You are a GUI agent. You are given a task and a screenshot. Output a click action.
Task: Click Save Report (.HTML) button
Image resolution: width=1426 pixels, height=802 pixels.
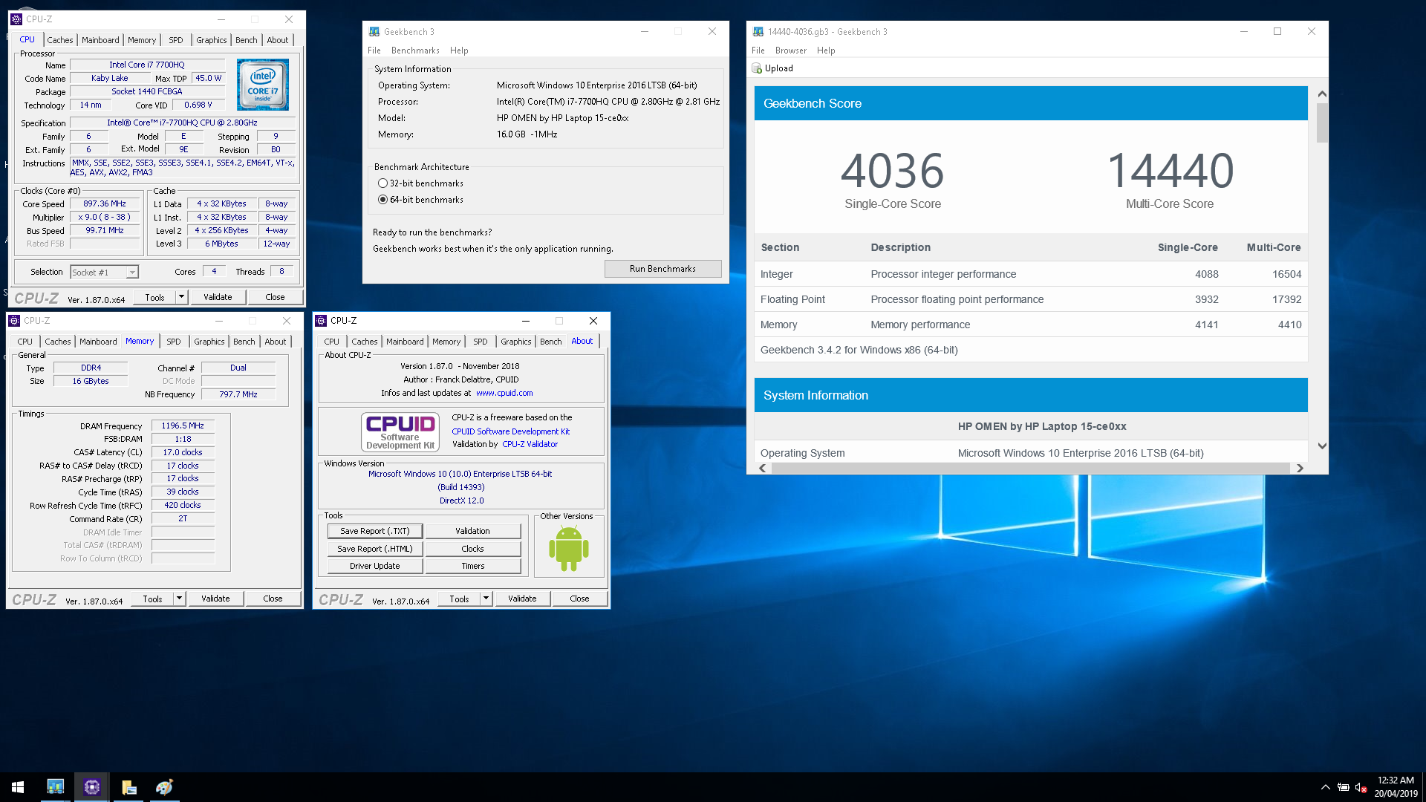coord(375,549)
